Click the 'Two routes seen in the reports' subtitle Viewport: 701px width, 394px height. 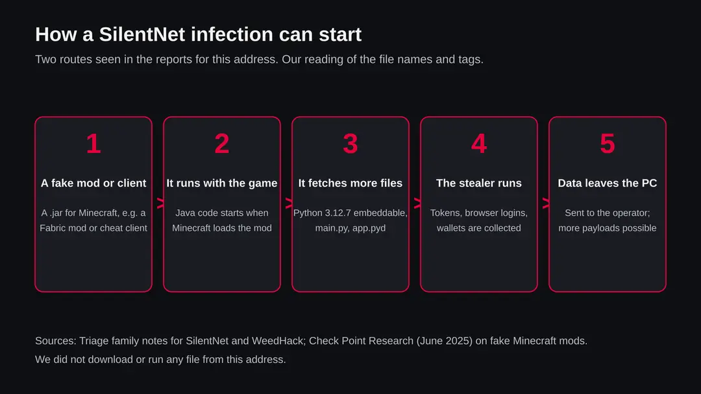(259, 60)
